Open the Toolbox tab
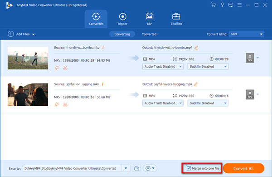Screen dimensions: 272x177 point(176,19)
